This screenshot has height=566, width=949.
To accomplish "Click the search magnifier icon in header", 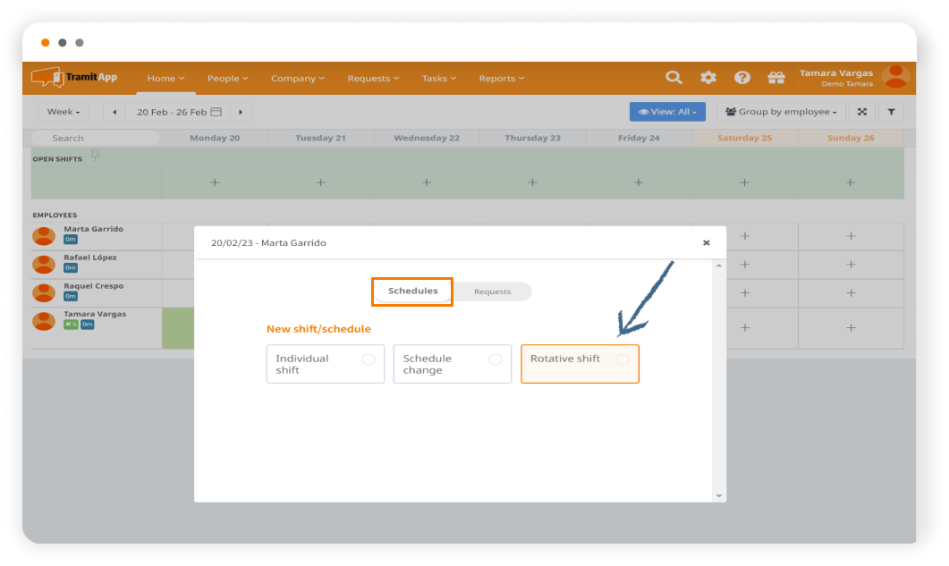I will pos(674,78).
